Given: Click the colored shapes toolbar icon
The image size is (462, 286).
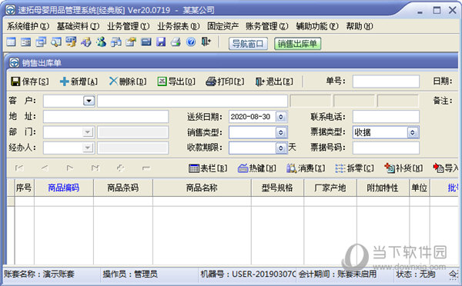Looking at the screenshot, I should pyautogui.click(x=86, y=42).
